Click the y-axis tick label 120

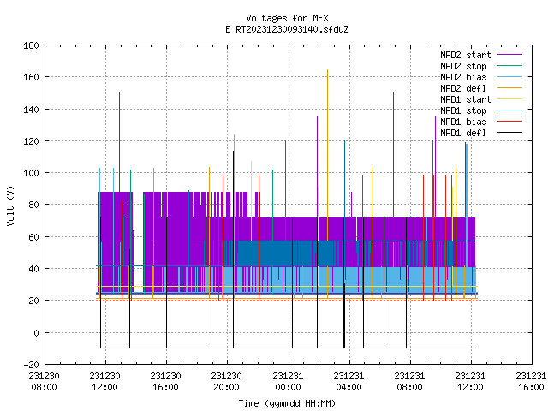click(31, 141)
